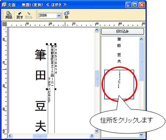Click the 絞り込み filter button
The height and width of the screenshot is (140, 166).
pyautogui.click(x=122, y=31)
